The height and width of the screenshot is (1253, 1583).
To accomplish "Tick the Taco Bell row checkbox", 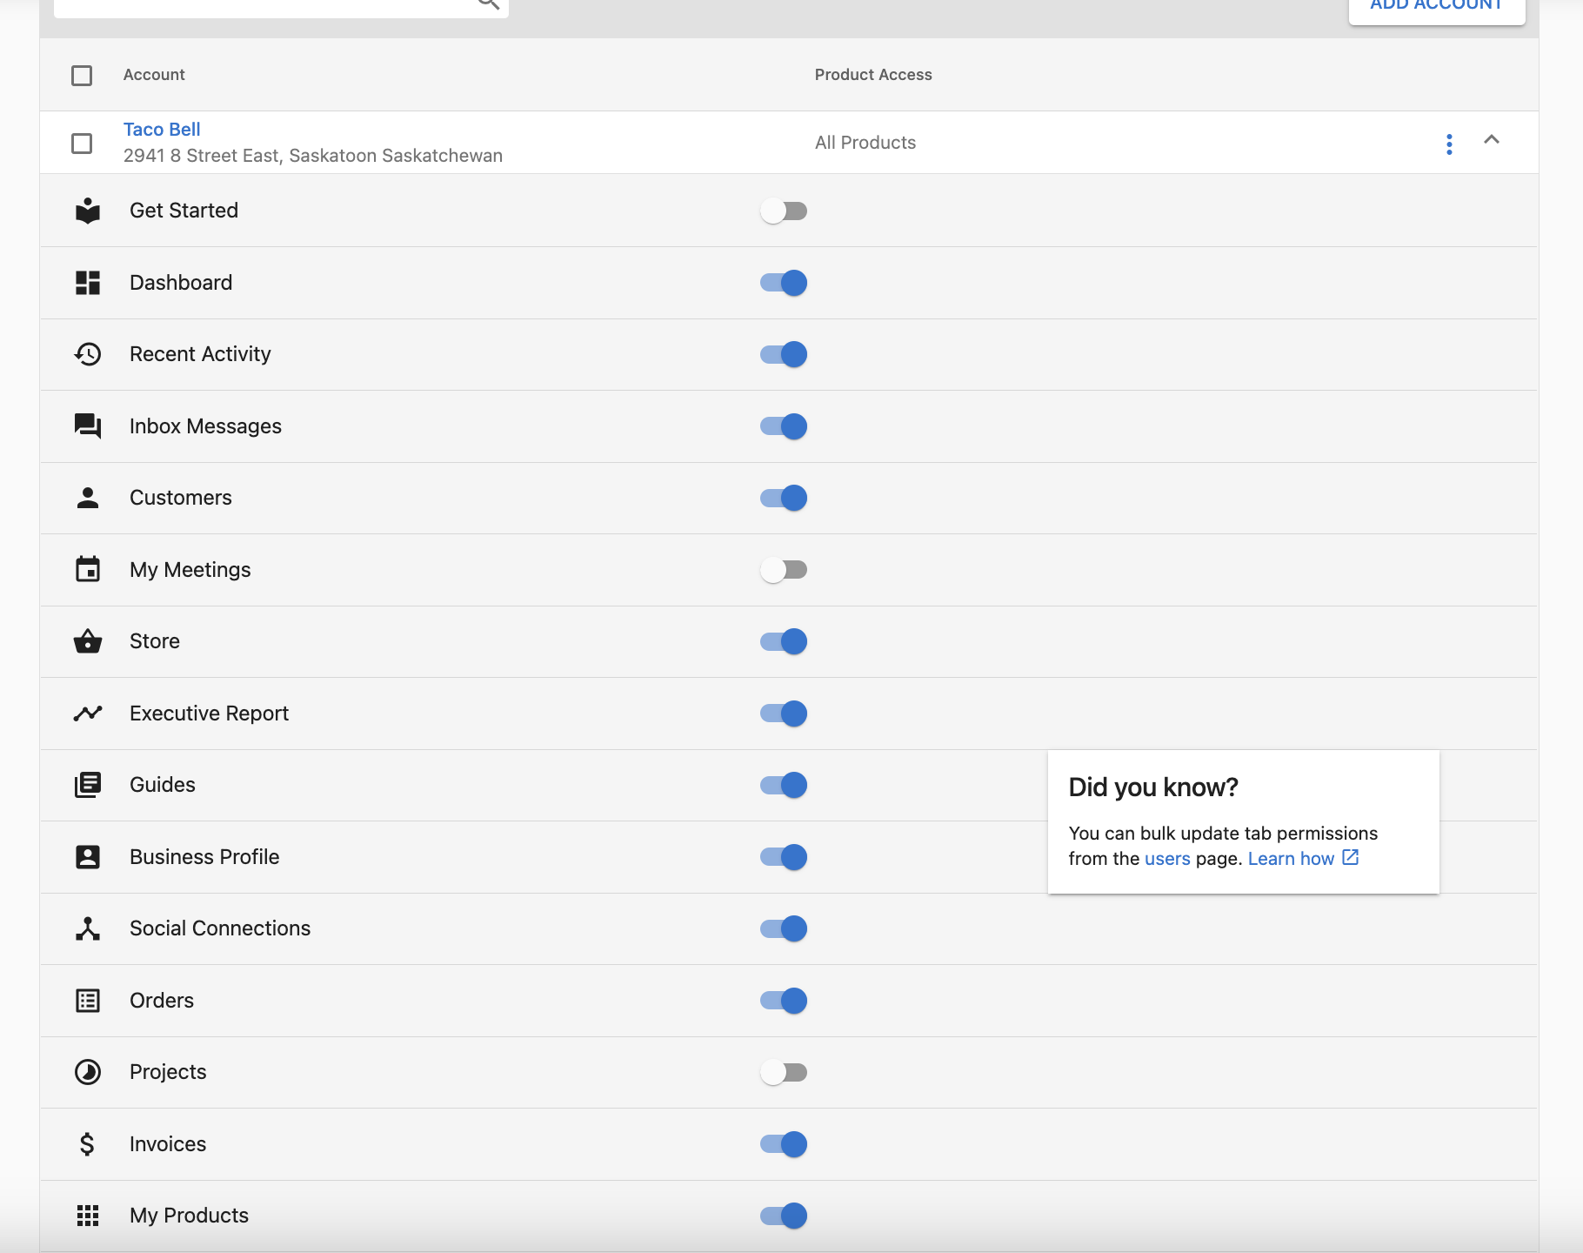I will point(82,144).
